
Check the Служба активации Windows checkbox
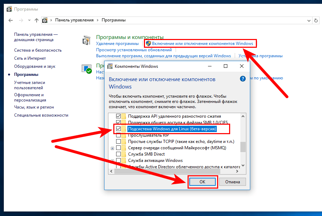[118, 160]
